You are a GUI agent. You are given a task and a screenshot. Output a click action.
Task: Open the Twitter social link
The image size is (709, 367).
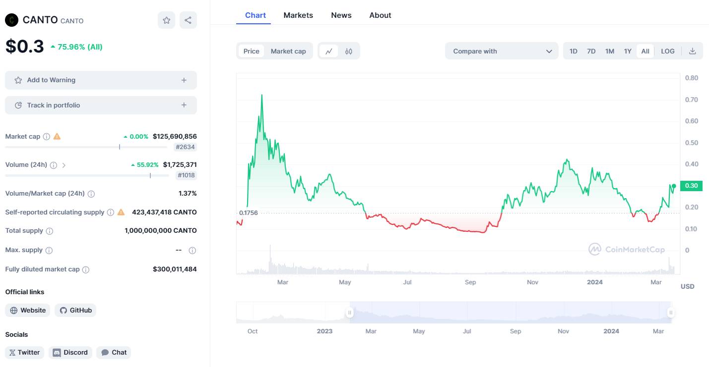click(25, 352)
